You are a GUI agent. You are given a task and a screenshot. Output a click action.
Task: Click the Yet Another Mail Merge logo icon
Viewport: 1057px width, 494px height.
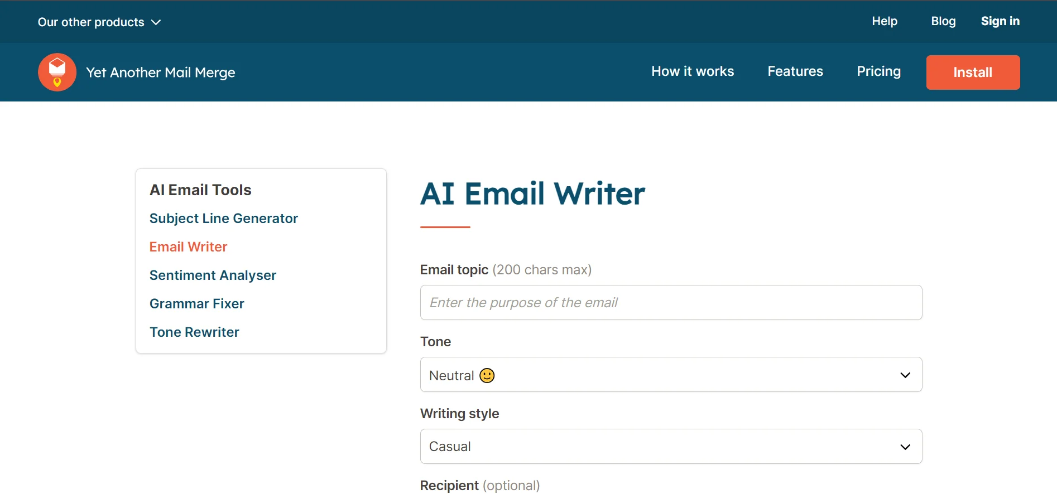click(57, 72)
